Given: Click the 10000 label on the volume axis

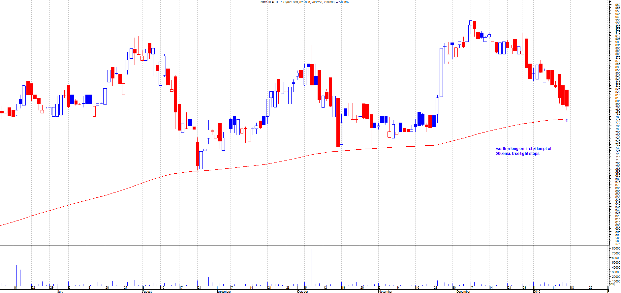Looking at the screenshot, I should click(615, 282).
